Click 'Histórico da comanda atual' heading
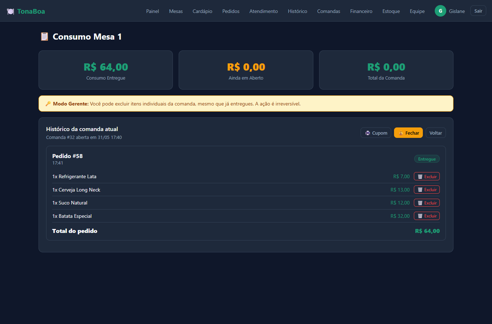This screenshot has height=324, width=492. pyautogui.click(x=82, y=129)
